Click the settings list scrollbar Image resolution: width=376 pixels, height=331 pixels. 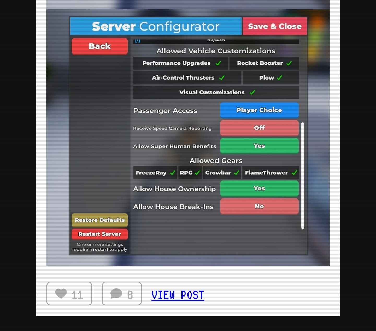click(x=303, y=176)
